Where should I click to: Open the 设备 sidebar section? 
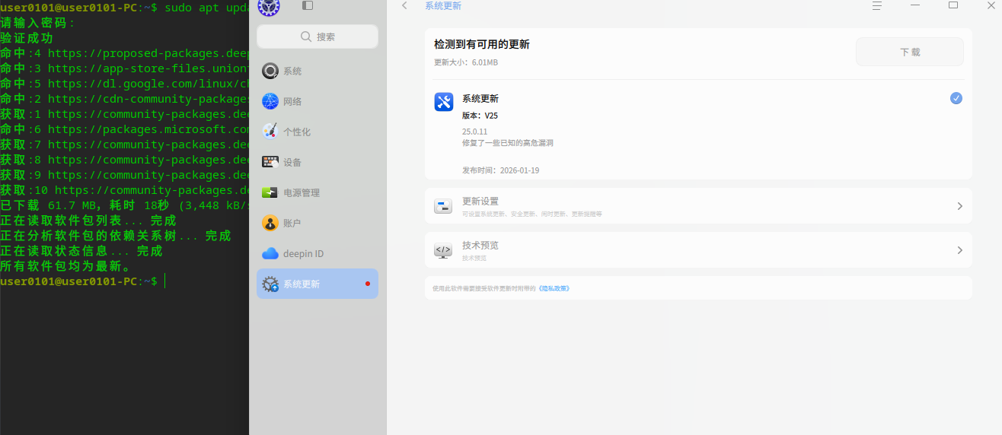(x=318, y=162)
